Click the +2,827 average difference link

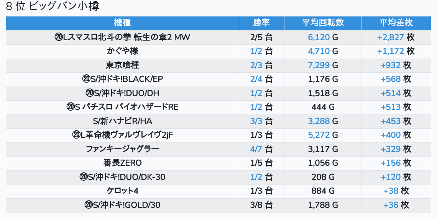coord(391,37)
